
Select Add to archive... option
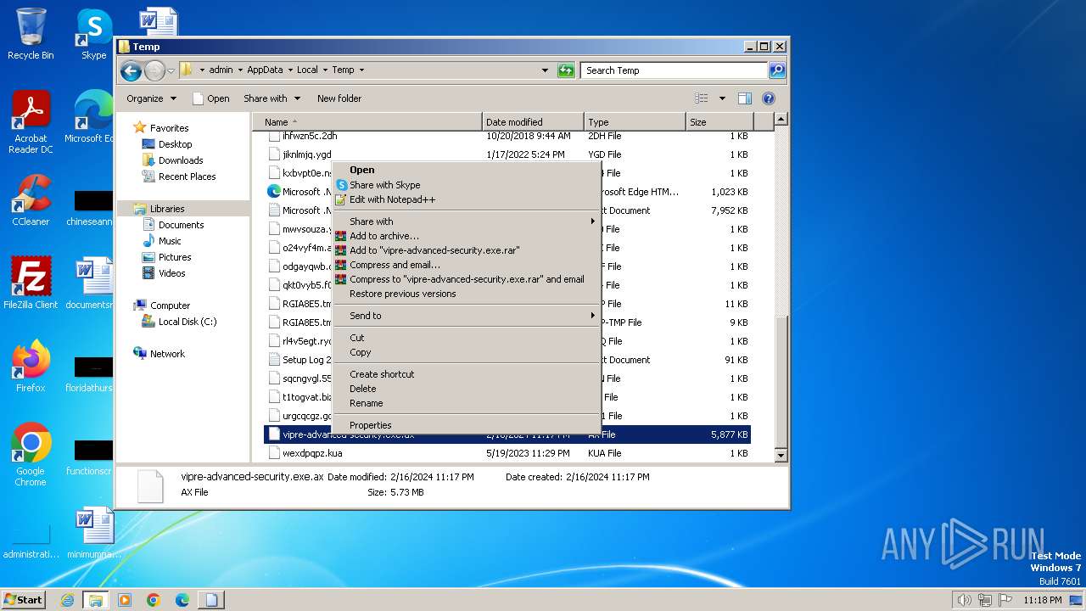[466, 236]
